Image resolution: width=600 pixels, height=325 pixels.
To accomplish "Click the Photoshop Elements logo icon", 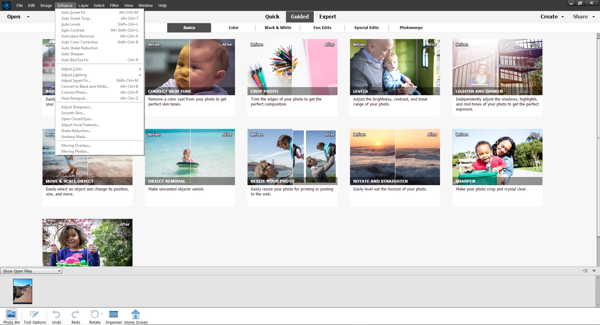I will (x=6, y=5).
